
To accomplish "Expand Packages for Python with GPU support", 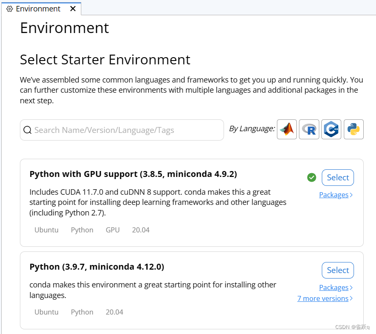I will (x=335, y=195).
